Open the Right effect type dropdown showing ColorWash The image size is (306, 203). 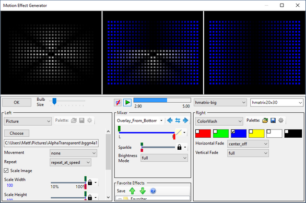(x=219, y=121)
